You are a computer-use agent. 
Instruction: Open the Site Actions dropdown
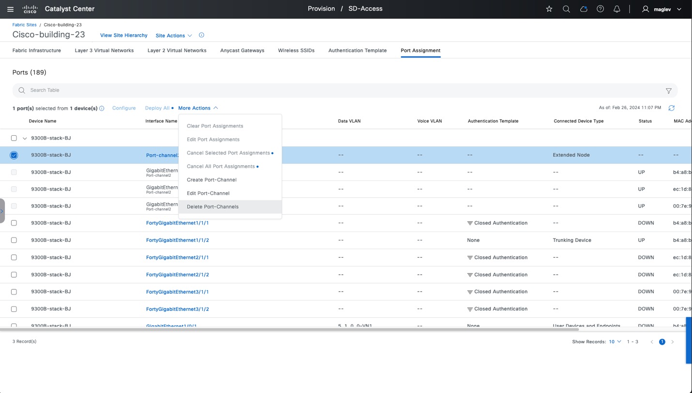point(173,36)
